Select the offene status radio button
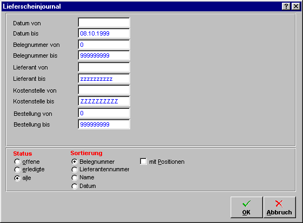The width and height of the screenshot is (303, 223). tap(17, 162)
